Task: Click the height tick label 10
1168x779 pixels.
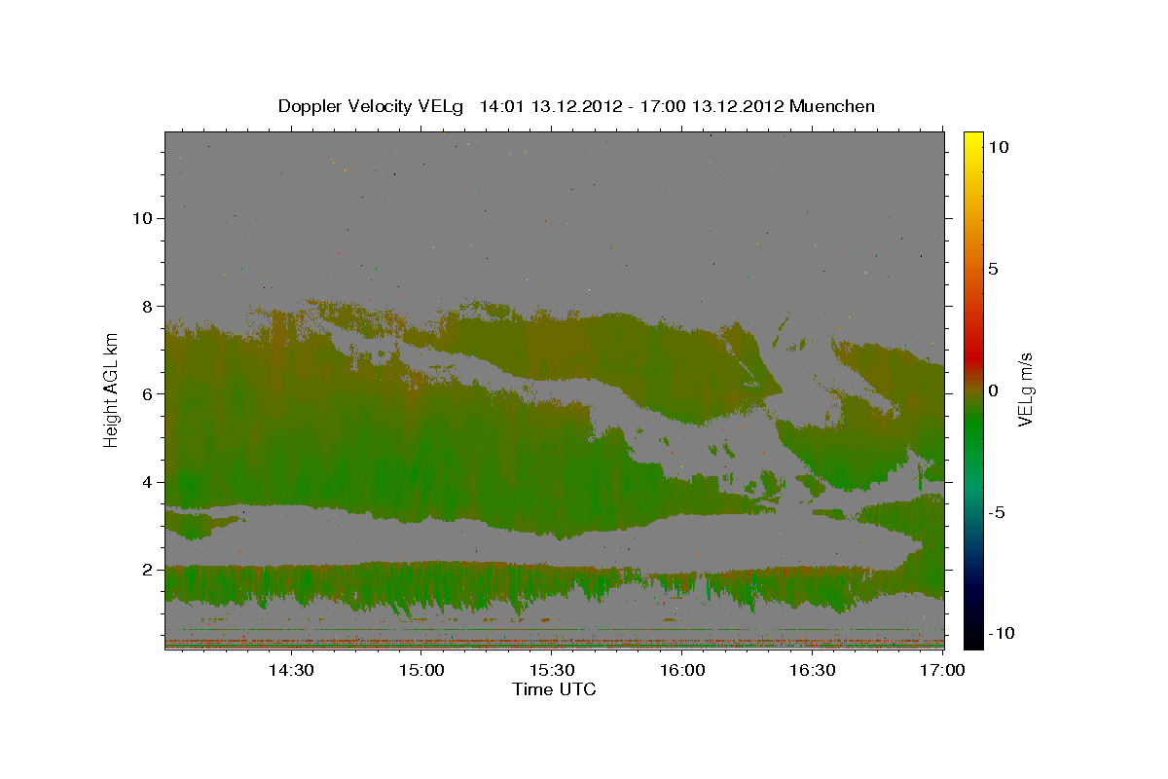Action: pyautogui.click(x=145, y=218)
